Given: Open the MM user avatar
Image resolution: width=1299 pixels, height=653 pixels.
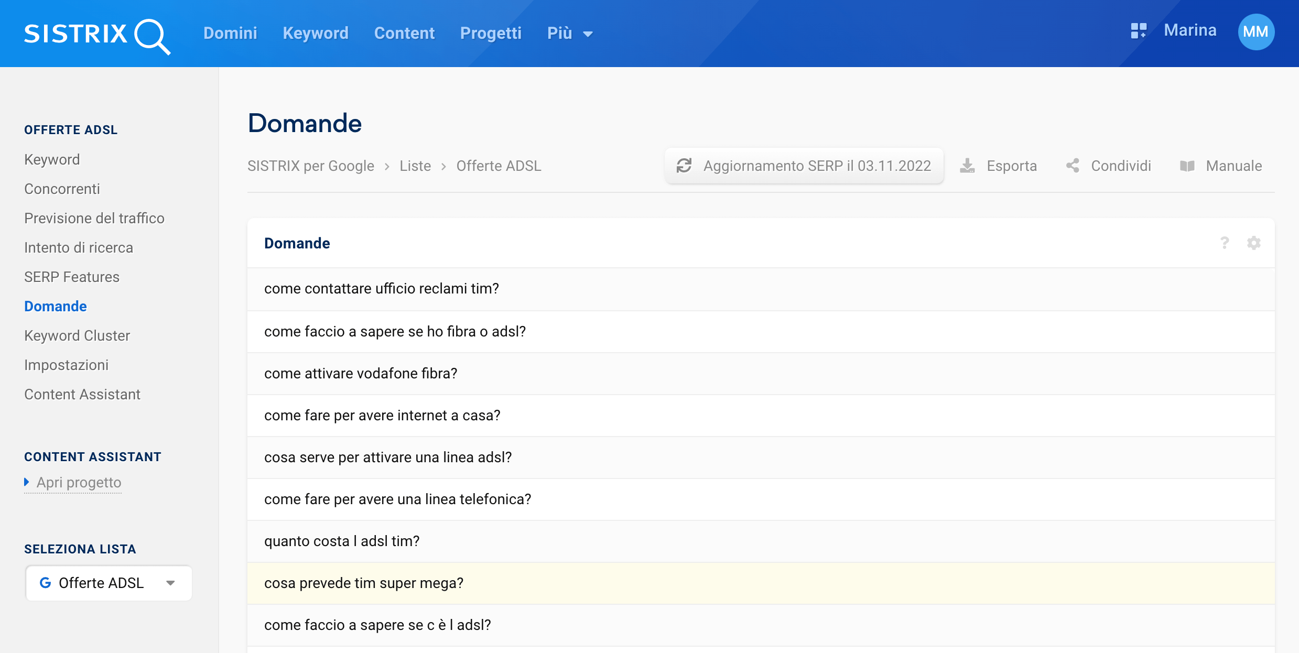Looking at the screenshot, I should coord(1256,32).
